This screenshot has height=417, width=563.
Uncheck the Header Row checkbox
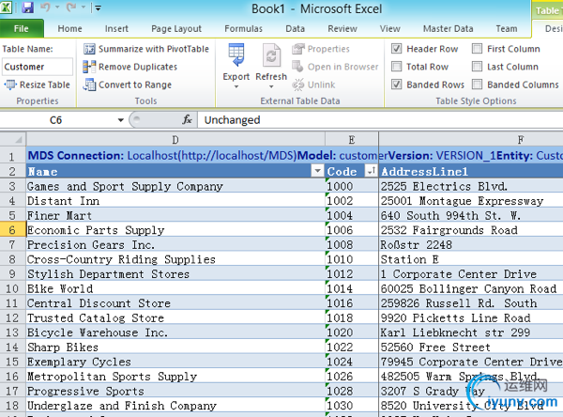point(396,49)
